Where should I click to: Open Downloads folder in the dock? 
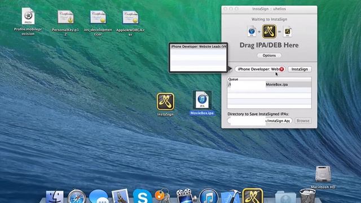[x=285, y=197]
